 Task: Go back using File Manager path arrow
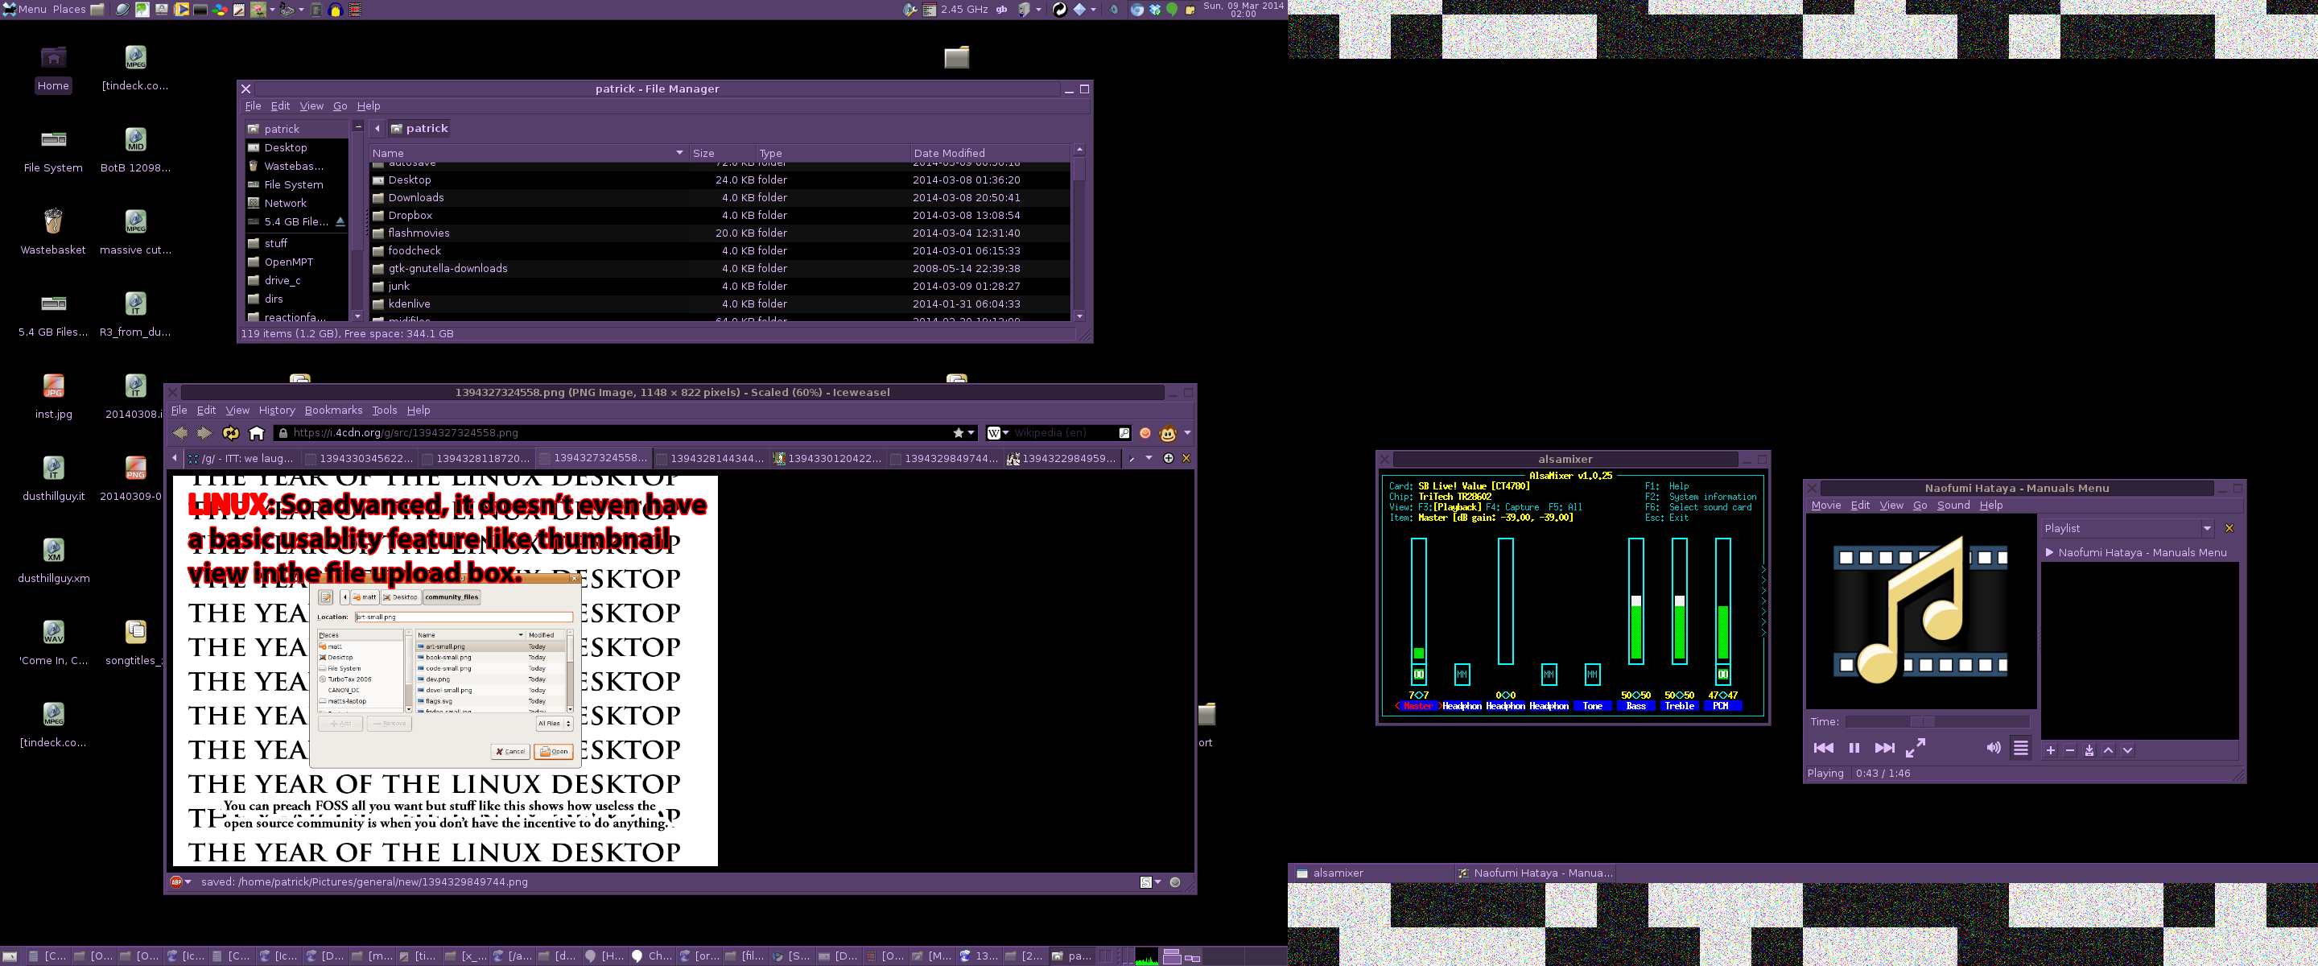(377, 129)
